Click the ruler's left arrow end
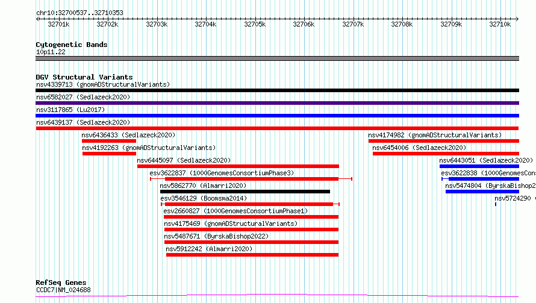The image size is (536, 303). click(37, 19)
